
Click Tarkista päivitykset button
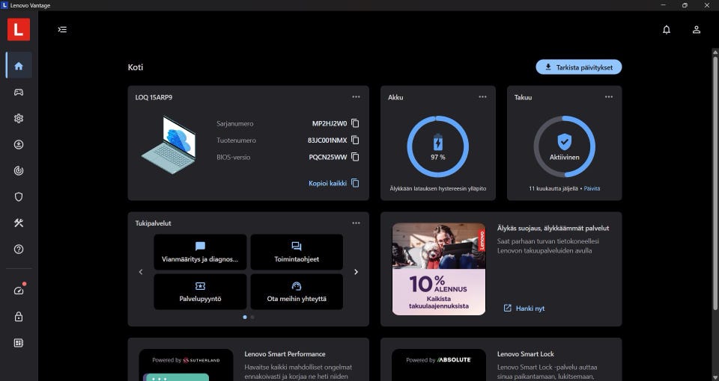coord(579,67)
